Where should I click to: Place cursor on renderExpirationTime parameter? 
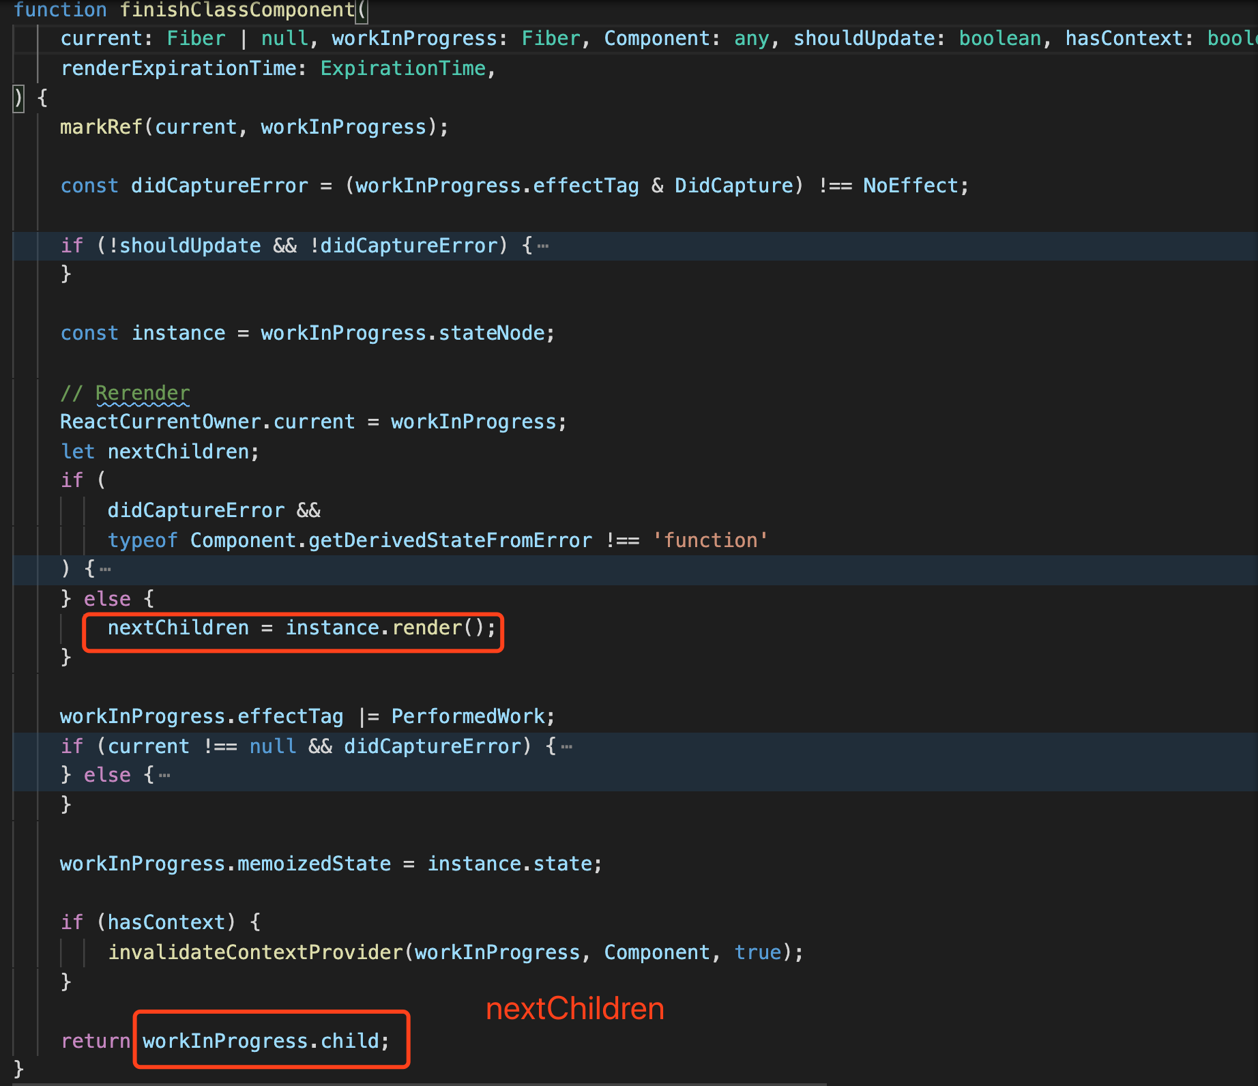179,69
